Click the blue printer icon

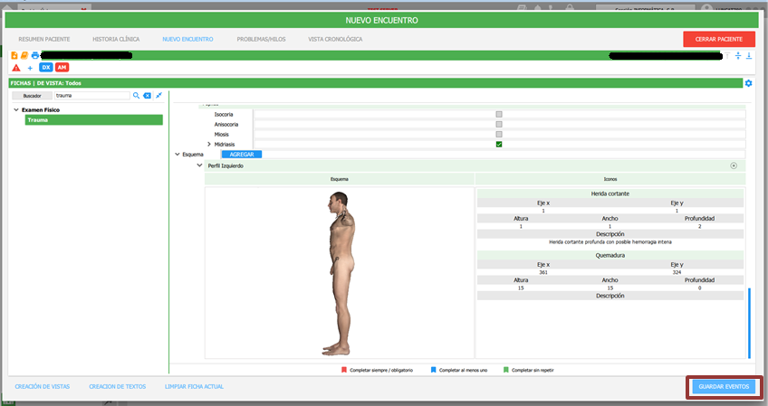point(35,56)
